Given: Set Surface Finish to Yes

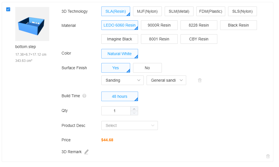Looking at the screenshot, I should [x=116, y=68].
